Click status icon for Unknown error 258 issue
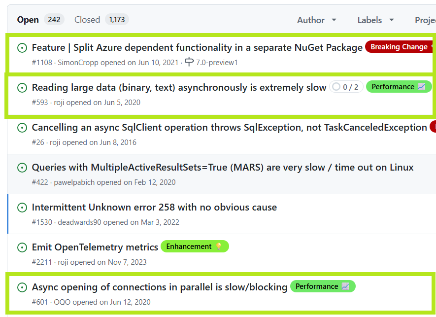Screen dimensions: 436x317 click(x=22, y=208)
